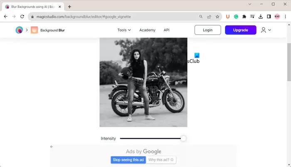
Task: Open the API menu item
Action: pos(166,30)
